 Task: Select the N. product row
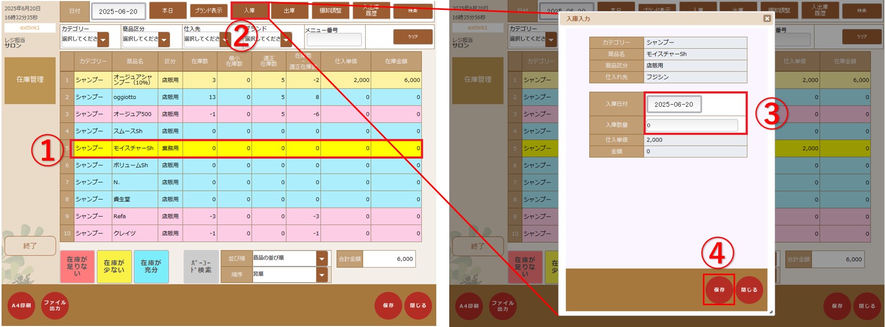pos(241,182)
